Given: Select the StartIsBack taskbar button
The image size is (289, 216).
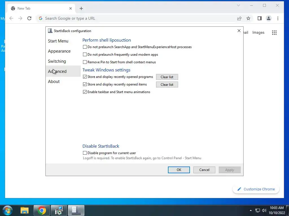Looking at the screenshot, I should tap(76, 210).
